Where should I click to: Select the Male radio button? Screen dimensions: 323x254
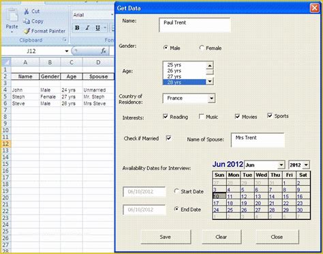tap(166, 48)
